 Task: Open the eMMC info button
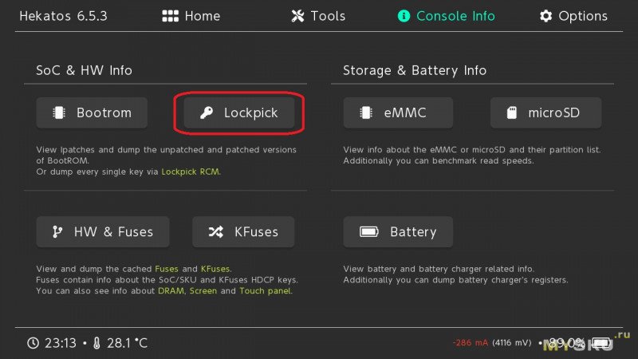click(x=398, y=112)
